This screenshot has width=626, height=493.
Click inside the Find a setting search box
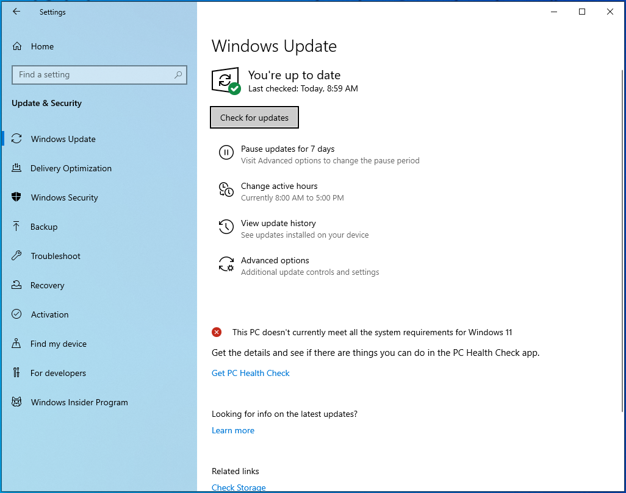click(x=99, y=74)
